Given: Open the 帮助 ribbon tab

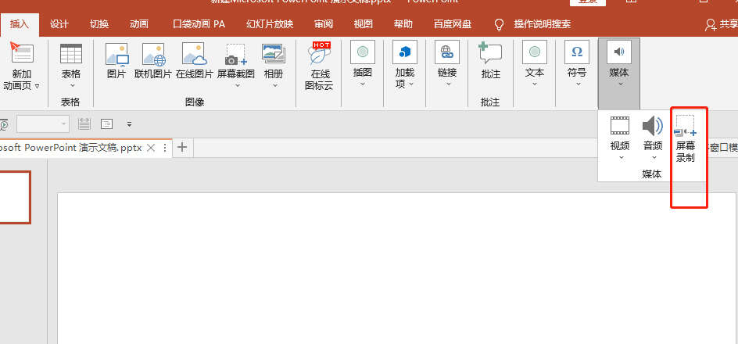Looking at the screenshot, I should [x=403, y=24].
